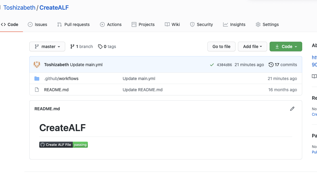Image resolution: width=317 pixels, height=180 pixels.
Task: Open Toshizabeth author link in commit bar
Action: (x=56, y=65)
